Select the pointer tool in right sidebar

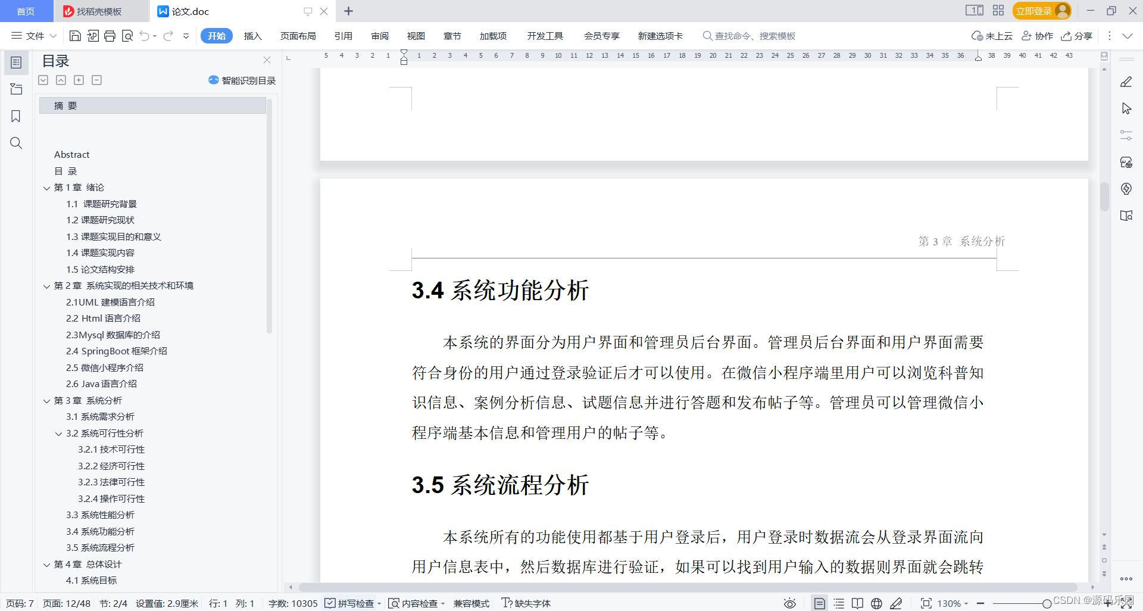tap(1126, 108)
